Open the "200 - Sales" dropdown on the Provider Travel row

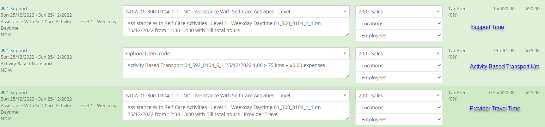[399, 96]
